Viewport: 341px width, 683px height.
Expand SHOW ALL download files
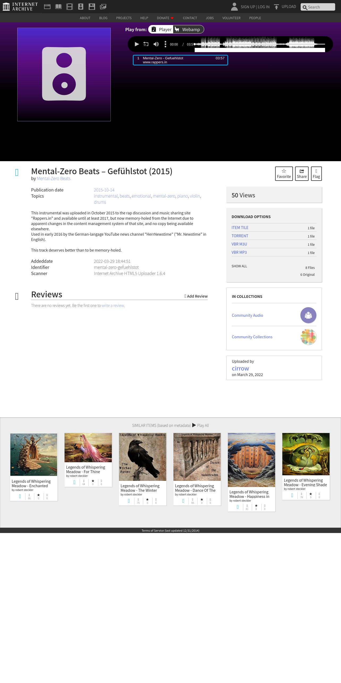click(239, 266)
